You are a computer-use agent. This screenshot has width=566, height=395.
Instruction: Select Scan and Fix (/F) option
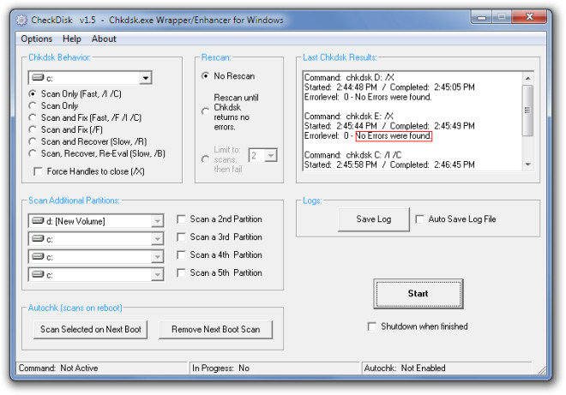click(33, 129)
